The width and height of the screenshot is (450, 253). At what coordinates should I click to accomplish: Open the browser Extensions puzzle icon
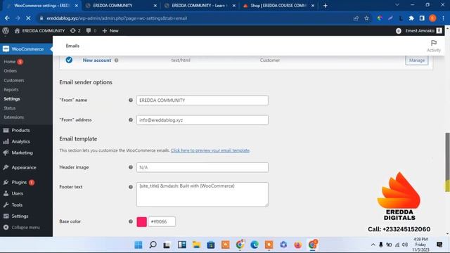pyautogui.click(x=411, y=18)
